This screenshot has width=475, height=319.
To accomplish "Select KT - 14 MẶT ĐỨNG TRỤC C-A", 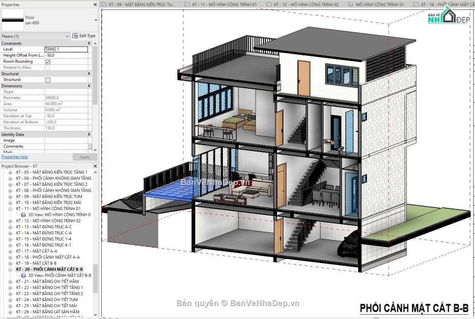I will click(44, 233).
